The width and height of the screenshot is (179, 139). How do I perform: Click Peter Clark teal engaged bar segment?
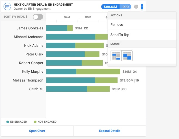66,54
